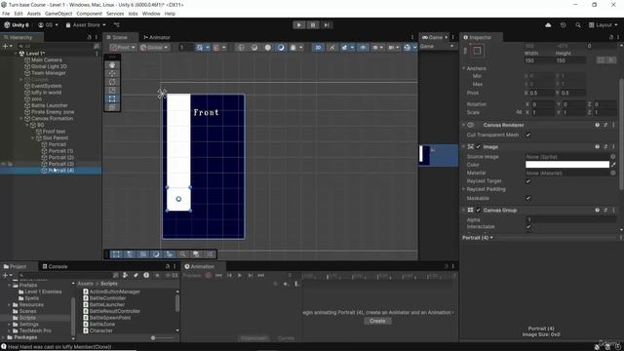The width and height of the screenshot is (624, 351).
Task: Open Unity Cloud icon
Action: tap(548, 25)
